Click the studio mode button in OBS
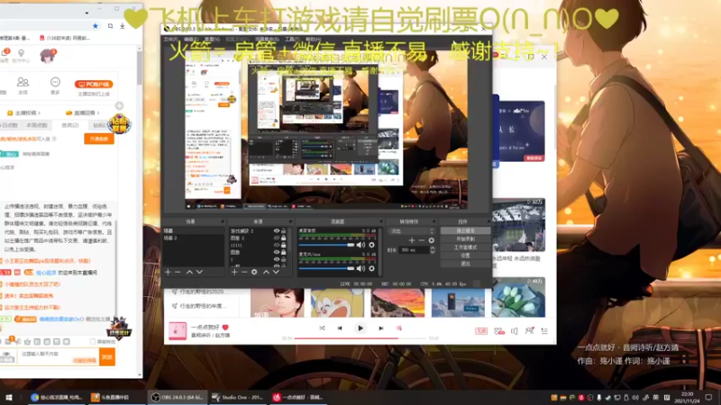This screenshot has width=721, height=405. (465, 247)
